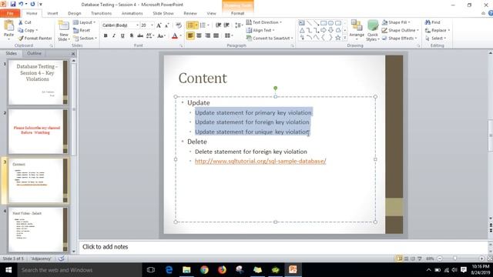The height and width of the screenshot is (277, 493).
Task: Center the paragraph text
Action: coord(199,36)
